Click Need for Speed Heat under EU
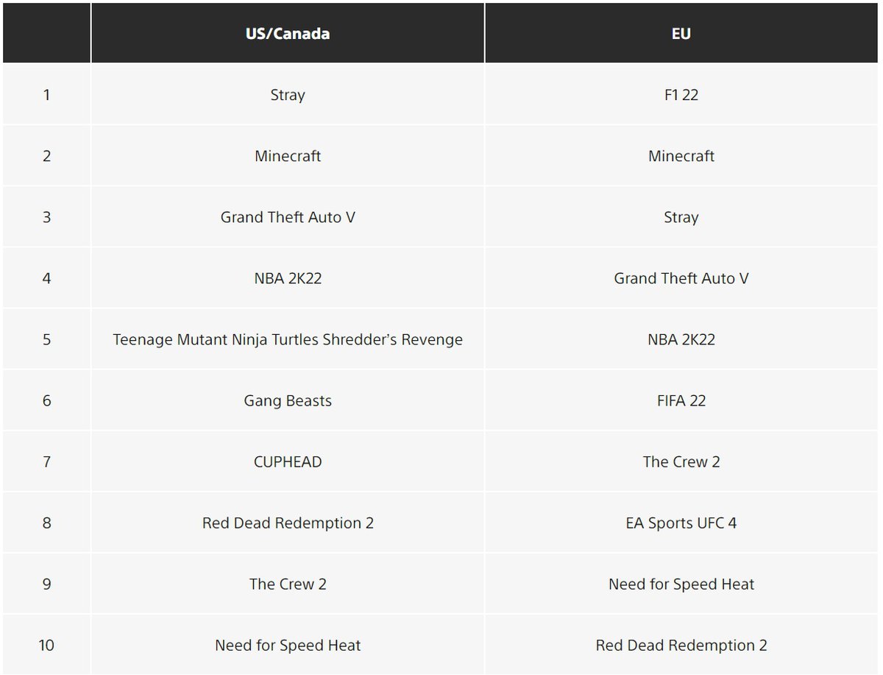Screen dimensions: 883x675 pos(681,584)
